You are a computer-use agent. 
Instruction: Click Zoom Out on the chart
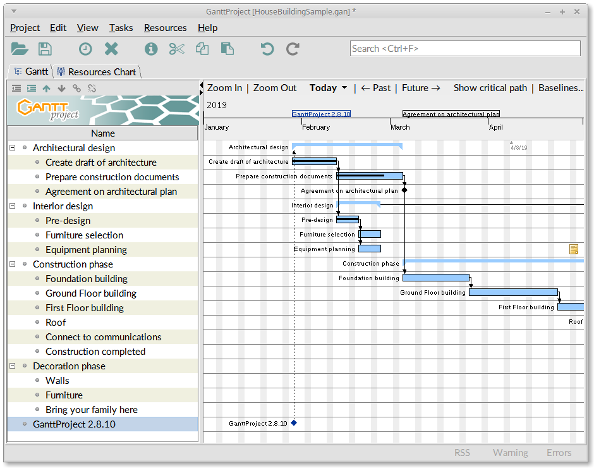pyautogui.click(x=275, y=88)
